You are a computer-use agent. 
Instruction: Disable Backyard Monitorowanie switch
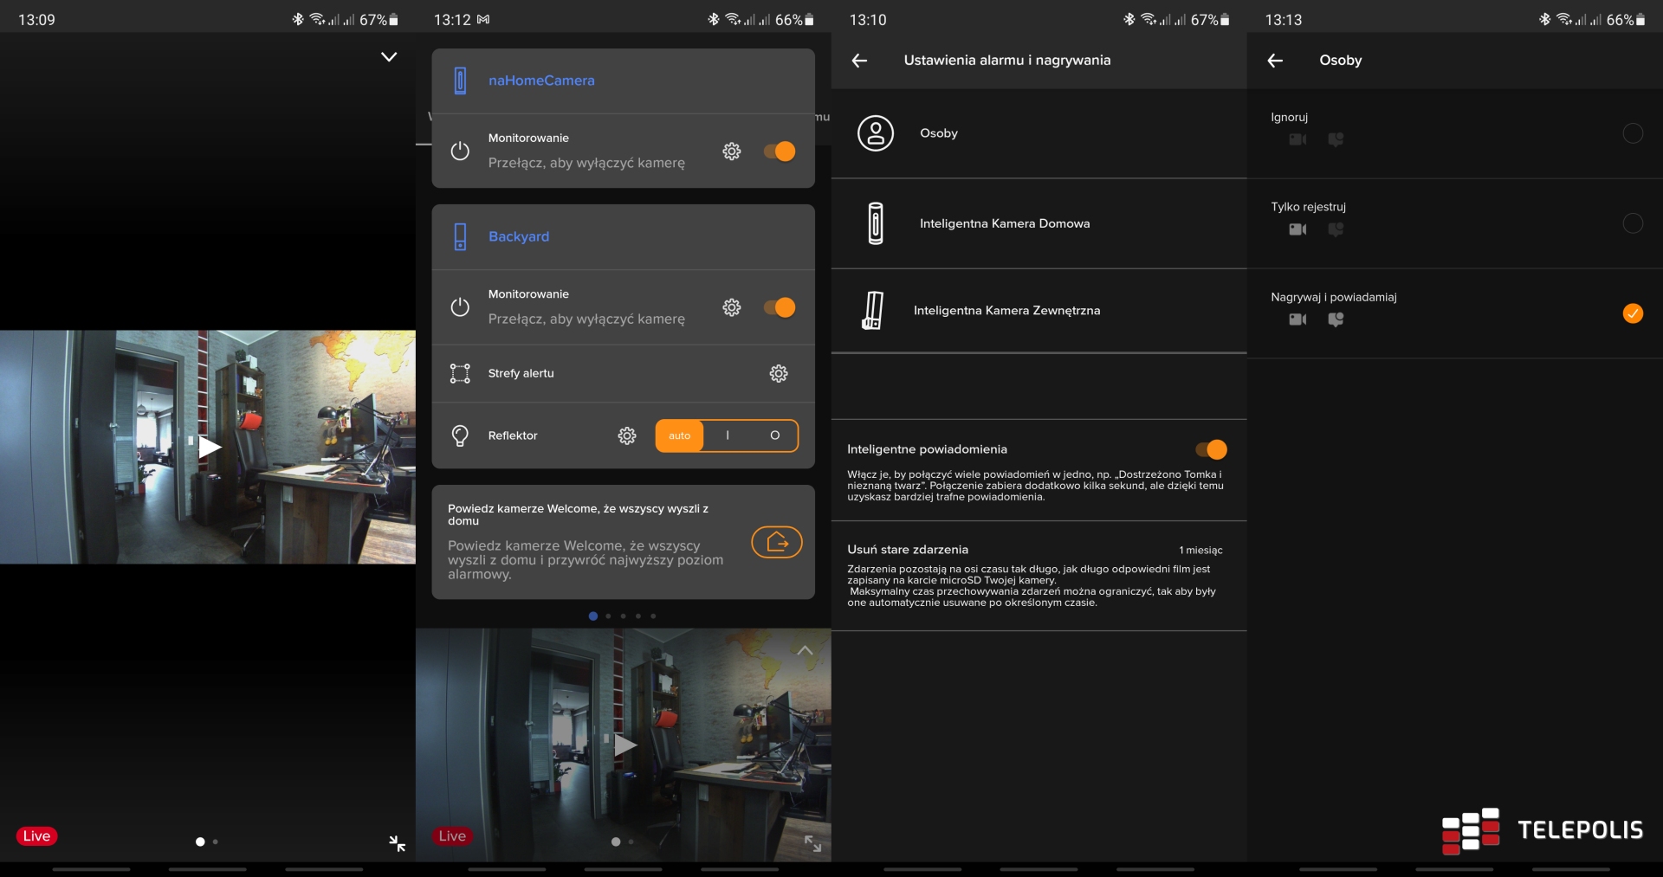click(x=780, y=307)
